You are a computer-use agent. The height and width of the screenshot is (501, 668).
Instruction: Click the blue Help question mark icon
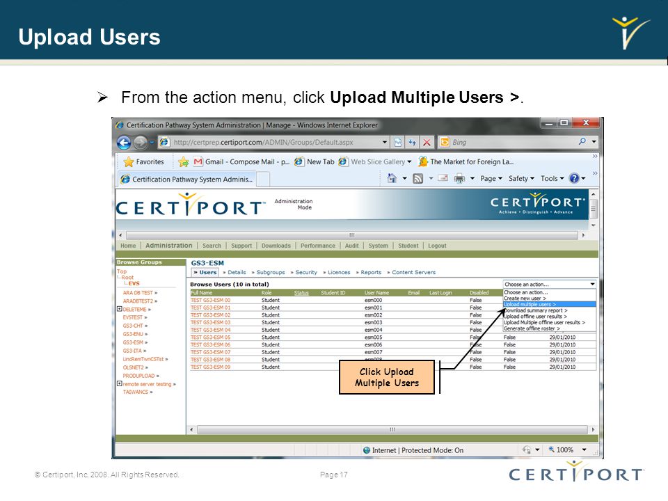point(574,178)
